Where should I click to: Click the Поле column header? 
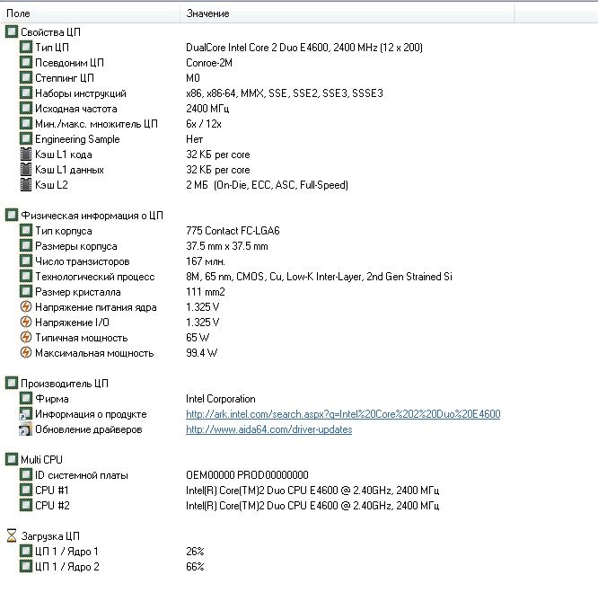[90, 13]
